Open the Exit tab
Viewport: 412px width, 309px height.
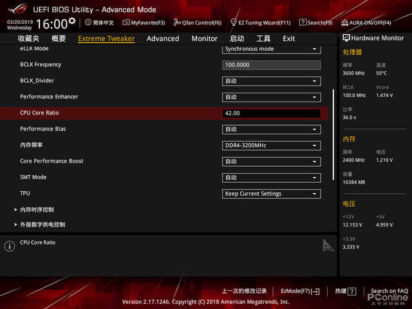289,39
